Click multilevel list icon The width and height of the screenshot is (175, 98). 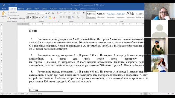pyautogui.click(x=69, y=13)
